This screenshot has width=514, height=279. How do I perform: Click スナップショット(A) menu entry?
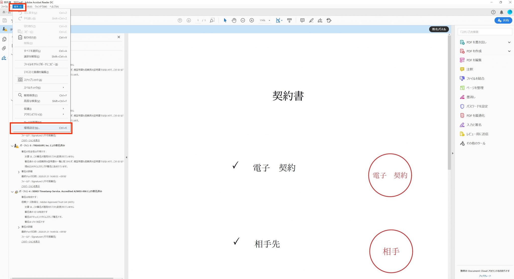33,80
